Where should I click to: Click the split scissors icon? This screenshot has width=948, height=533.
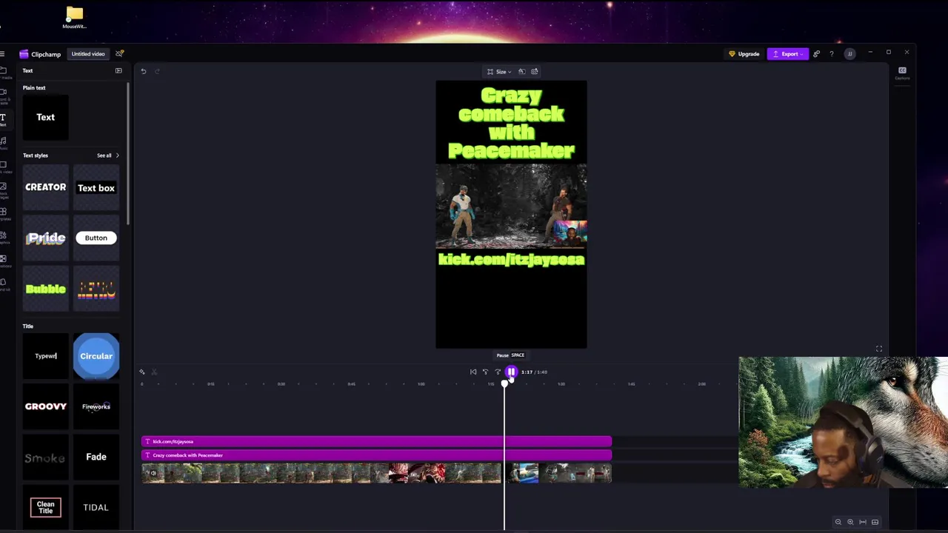click(154, 372)
